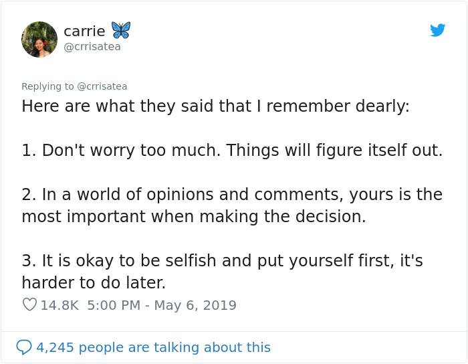Viewport: 468px width, 364px height.
Task: Click the "Replying to" label text
Action: point(48,86)
